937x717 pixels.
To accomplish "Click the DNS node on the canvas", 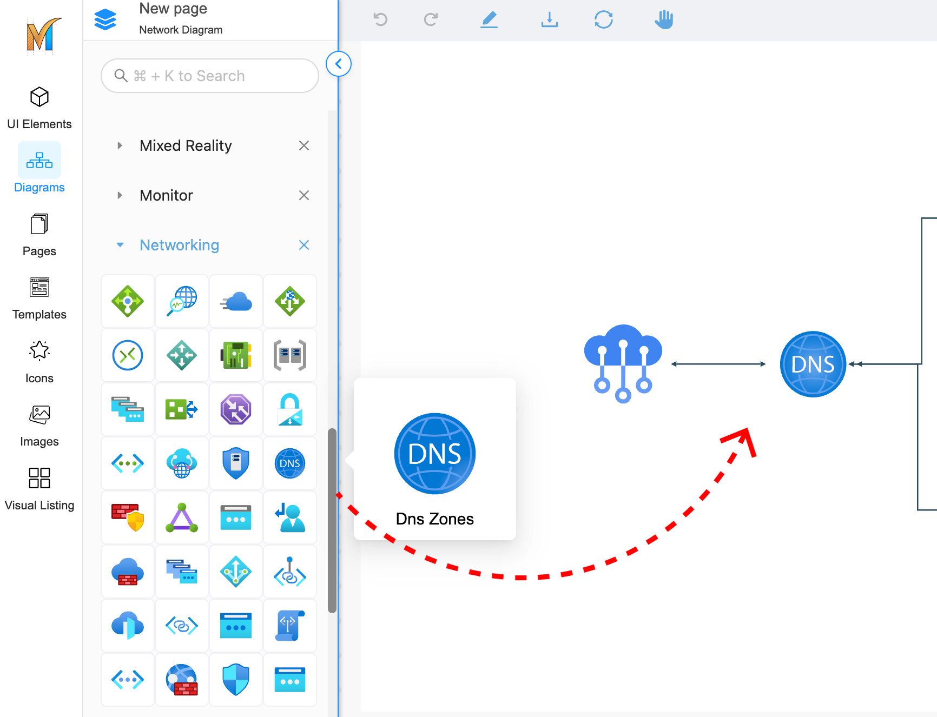I will tap(813, 364).
